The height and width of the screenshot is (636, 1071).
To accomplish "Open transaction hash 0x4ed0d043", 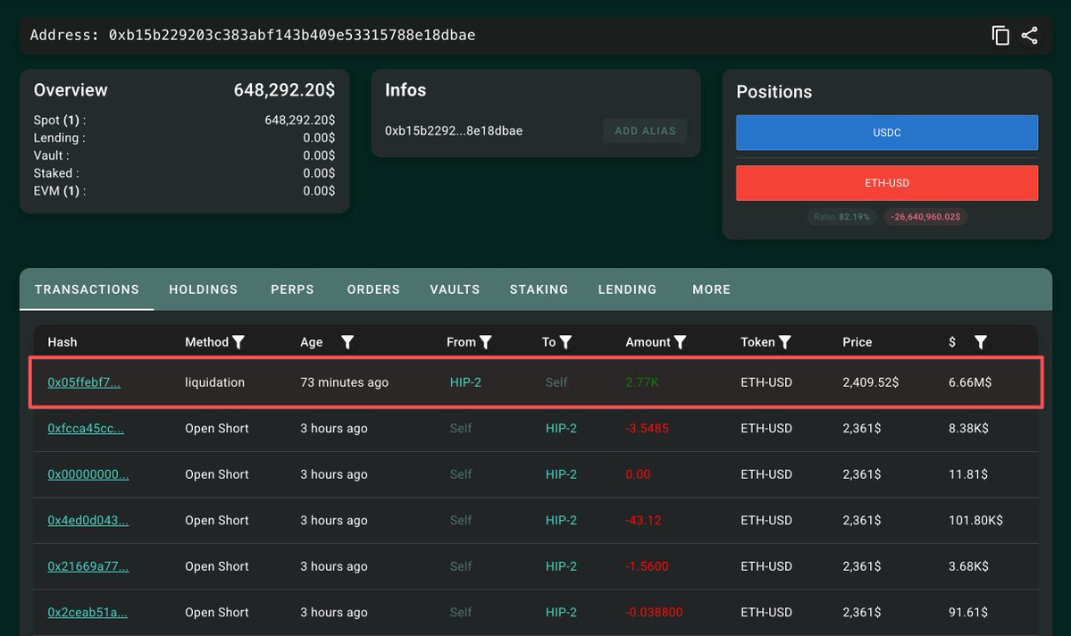I will pyautogui.click(x=88, y=520).
